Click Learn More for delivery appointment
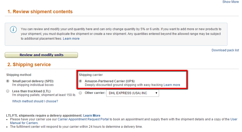242x132 pixels. tap(92, 115)
